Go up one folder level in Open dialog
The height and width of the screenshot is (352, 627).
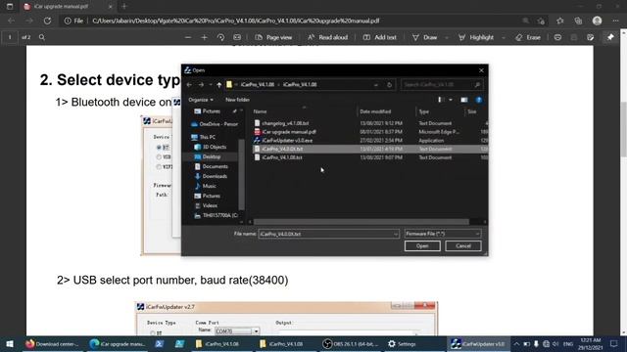218,85
